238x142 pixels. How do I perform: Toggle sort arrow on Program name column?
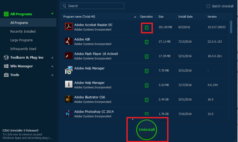point(135,17)
